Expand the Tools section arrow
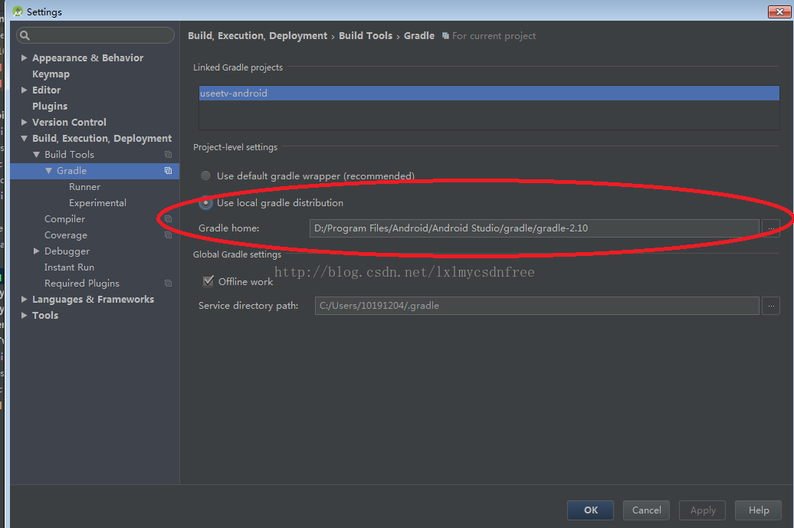Screen dimensions: 794x528 (x=24, y=316)
